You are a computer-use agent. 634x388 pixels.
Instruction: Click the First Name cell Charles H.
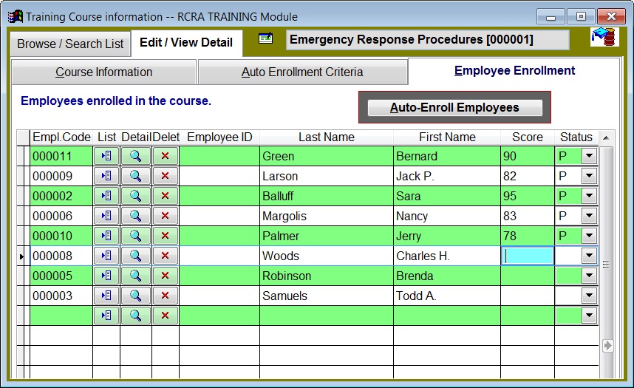[447, 256]
